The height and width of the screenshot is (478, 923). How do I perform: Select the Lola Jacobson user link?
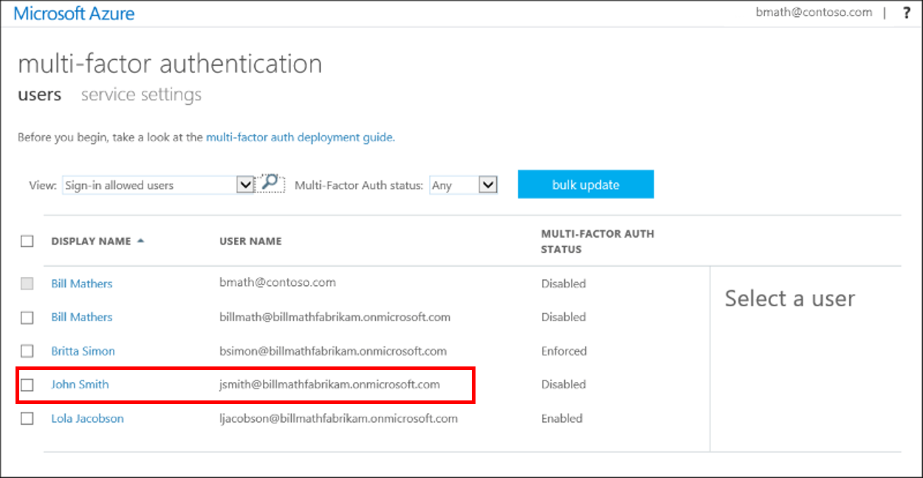pyautogui.click(x=87, y=418)
